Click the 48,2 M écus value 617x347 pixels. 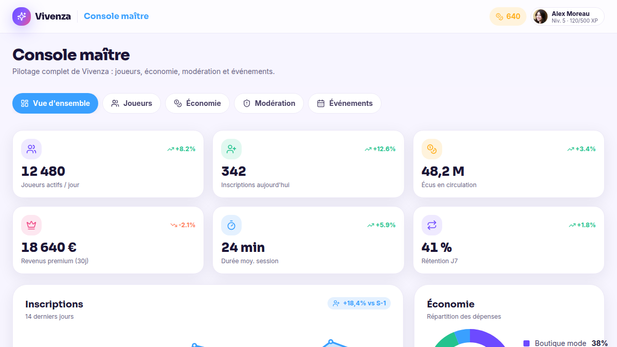click(x=443, y=171)
